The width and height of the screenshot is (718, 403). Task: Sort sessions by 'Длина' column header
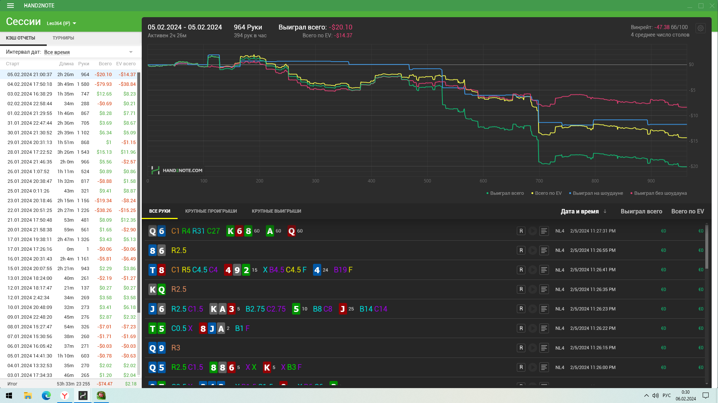(x=66, y=64)
